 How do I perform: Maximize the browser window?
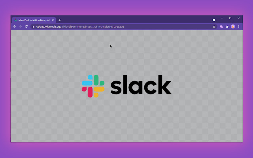[230, 18]
